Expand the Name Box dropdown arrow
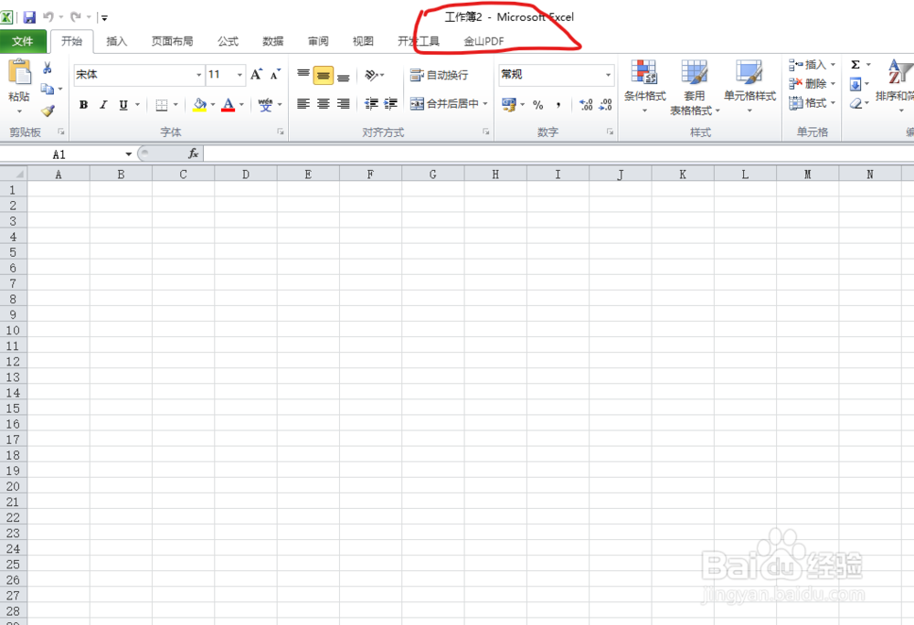914x625 pixels. (x=128, y=154)
